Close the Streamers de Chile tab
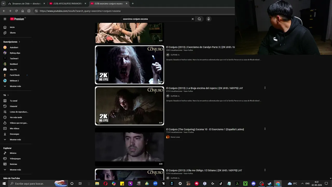 [x=44, y=4]
